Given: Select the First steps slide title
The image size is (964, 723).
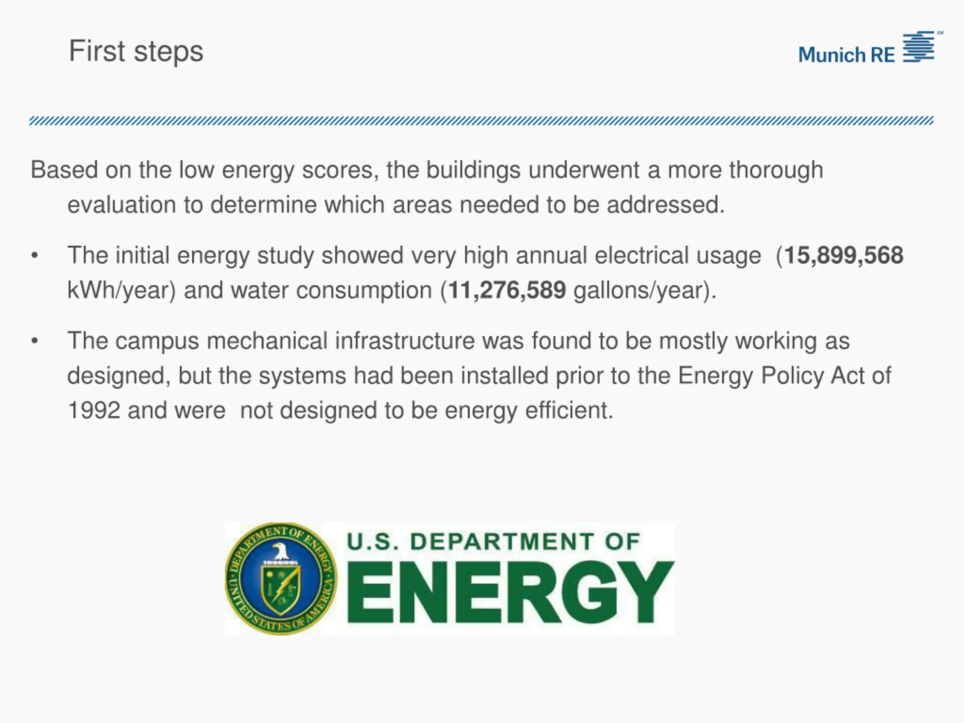Looking at the screenshot, I should click(x=136, y=52).
